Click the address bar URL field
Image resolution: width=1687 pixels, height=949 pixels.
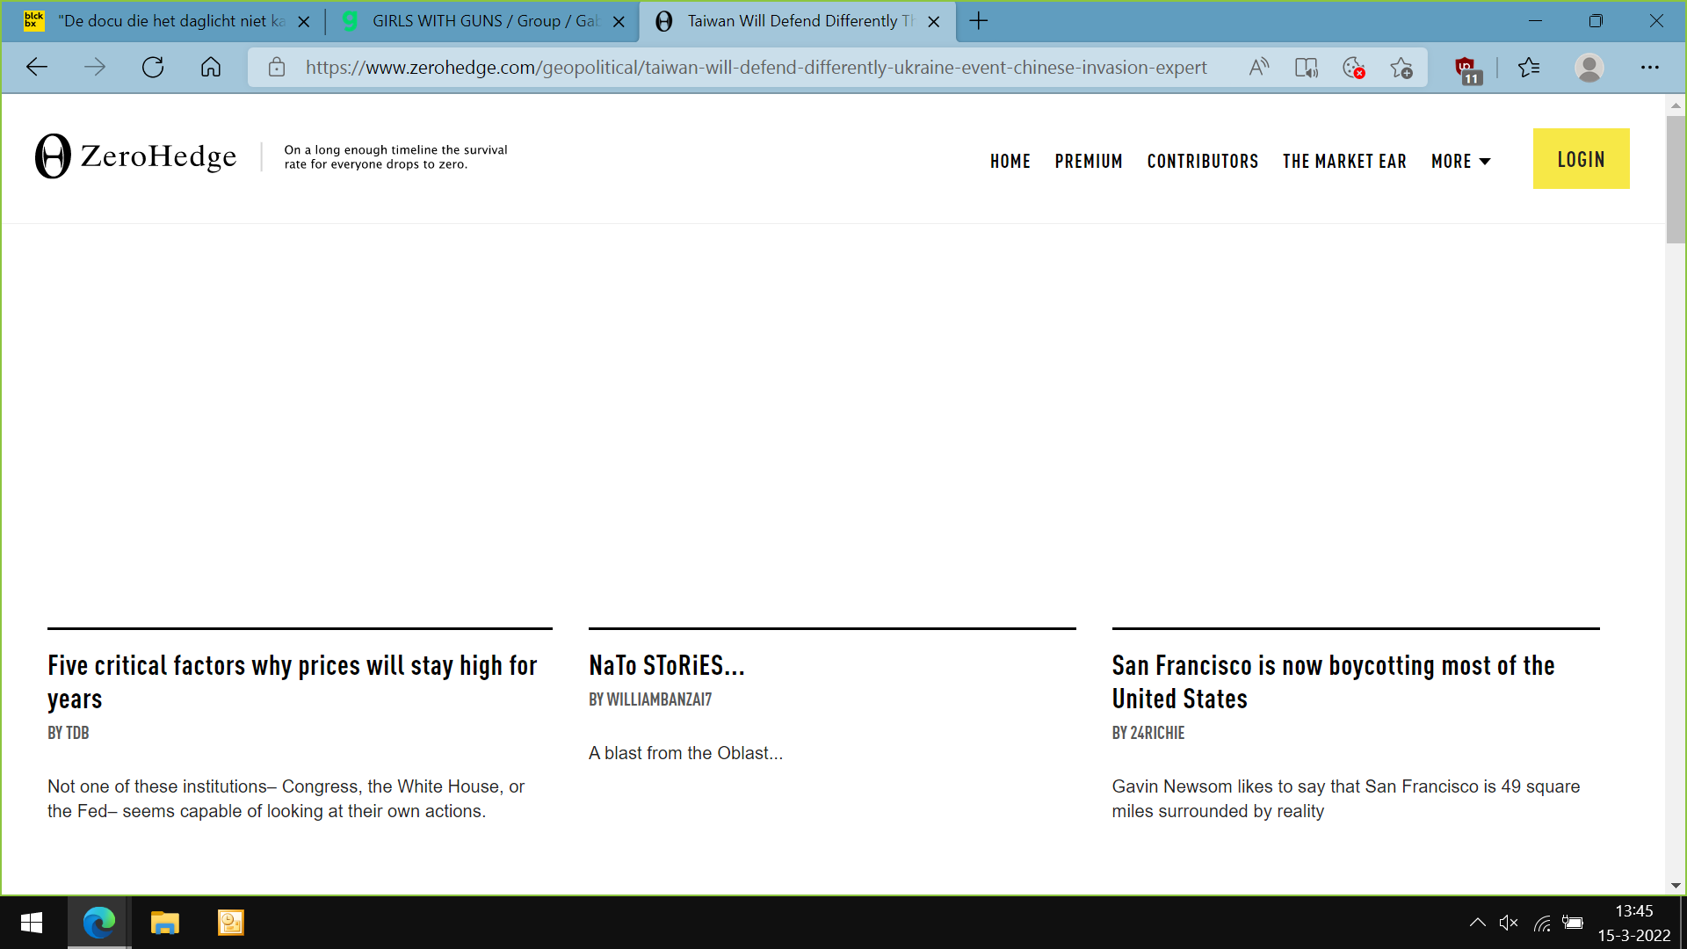point(756,68)
